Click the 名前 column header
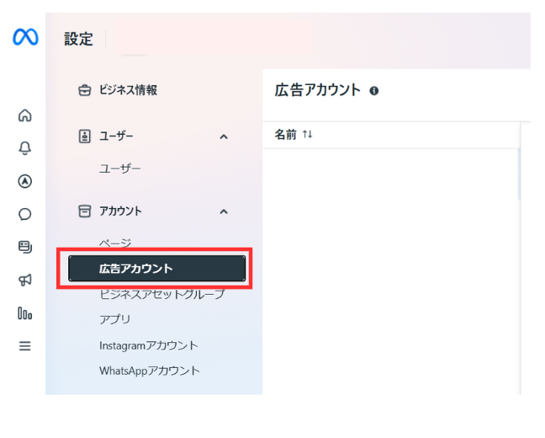The image size is (545, 438). point(286,135)
